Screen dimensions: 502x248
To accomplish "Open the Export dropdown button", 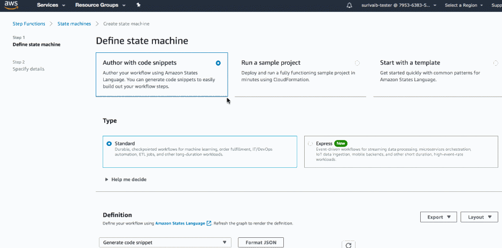I will pyautogui.click(x=439, y=217).
